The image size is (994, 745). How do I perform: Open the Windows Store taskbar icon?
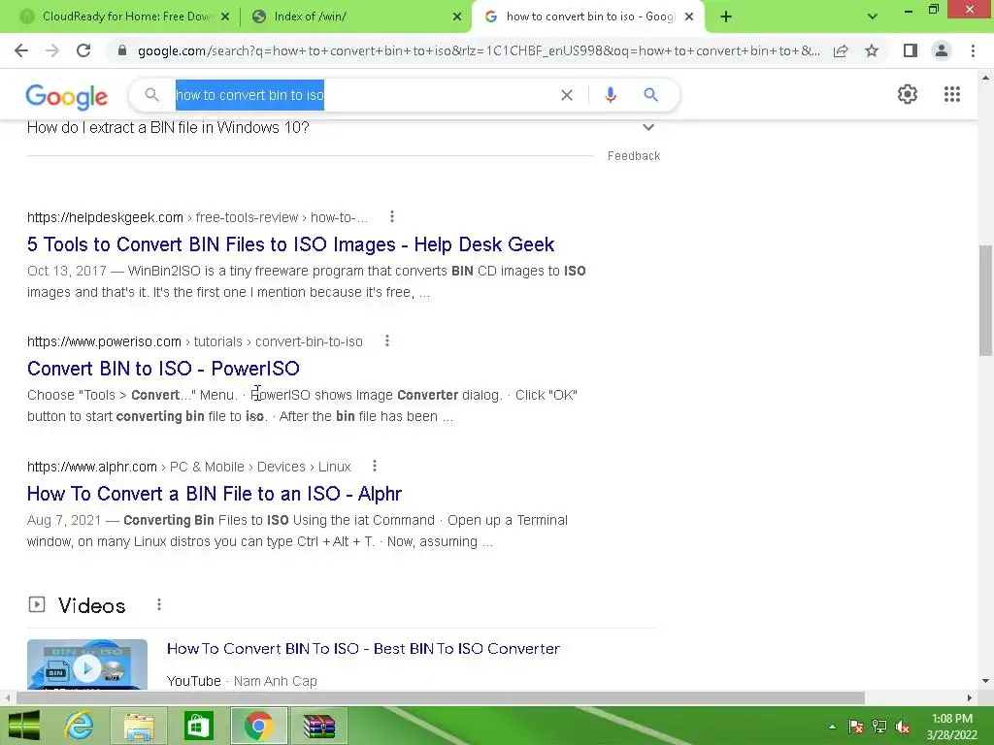pyautogui.click(x=199, y=726)
